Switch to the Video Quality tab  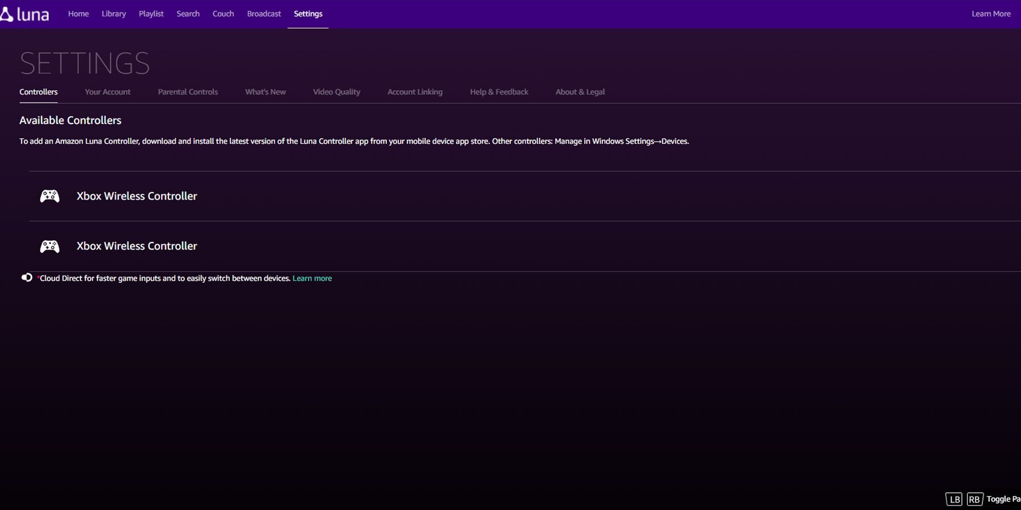[x=336, y=92]
